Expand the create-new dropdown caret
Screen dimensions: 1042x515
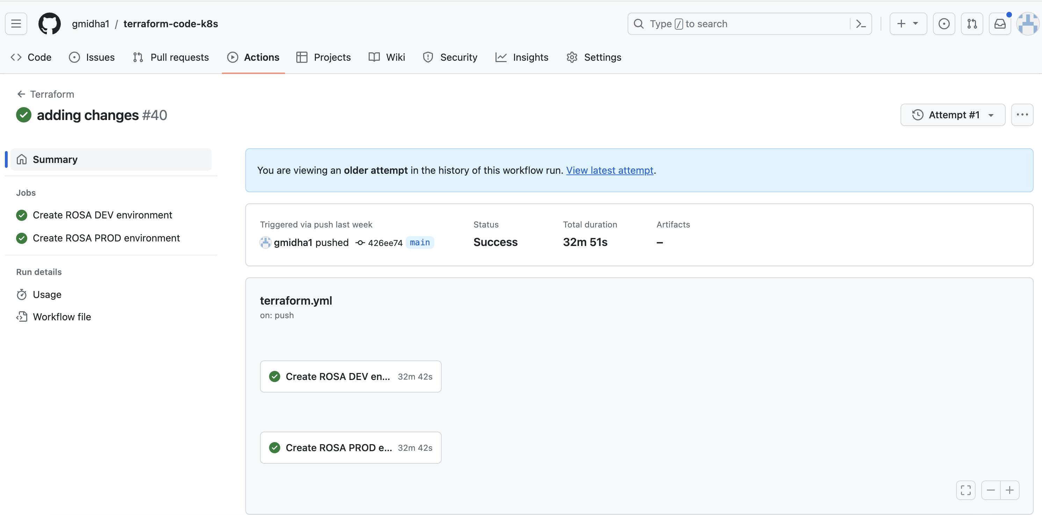point(916,24)
